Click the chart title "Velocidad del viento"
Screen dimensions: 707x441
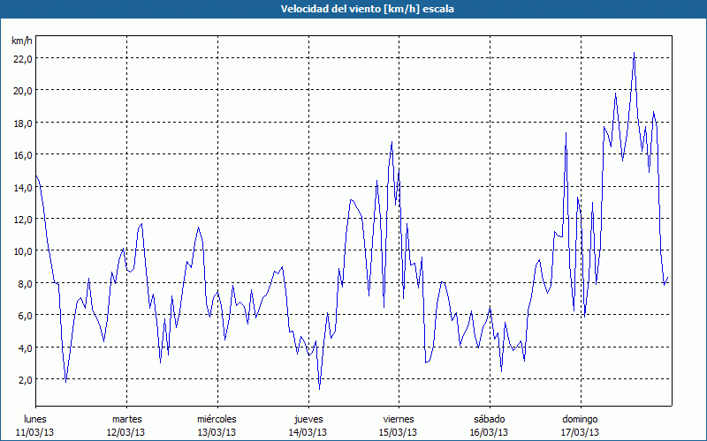(x=353, y=9)
